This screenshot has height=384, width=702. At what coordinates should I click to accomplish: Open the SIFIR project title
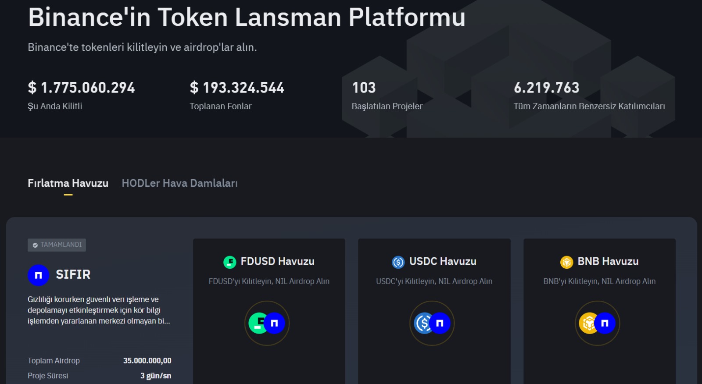click(73, 274)
